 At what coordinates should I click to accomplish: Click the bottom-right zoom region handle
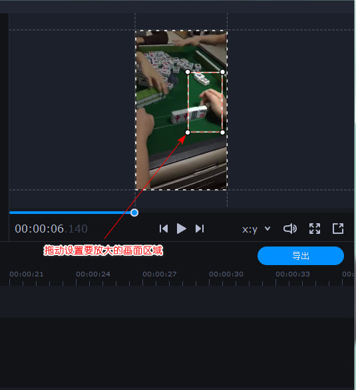(222, 132)
